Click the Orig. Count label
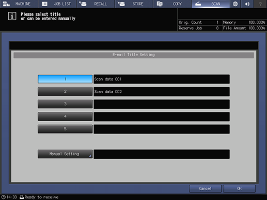The width and height of the screenshot is (267, 200). pyautogui.click(x=190, y=22)
